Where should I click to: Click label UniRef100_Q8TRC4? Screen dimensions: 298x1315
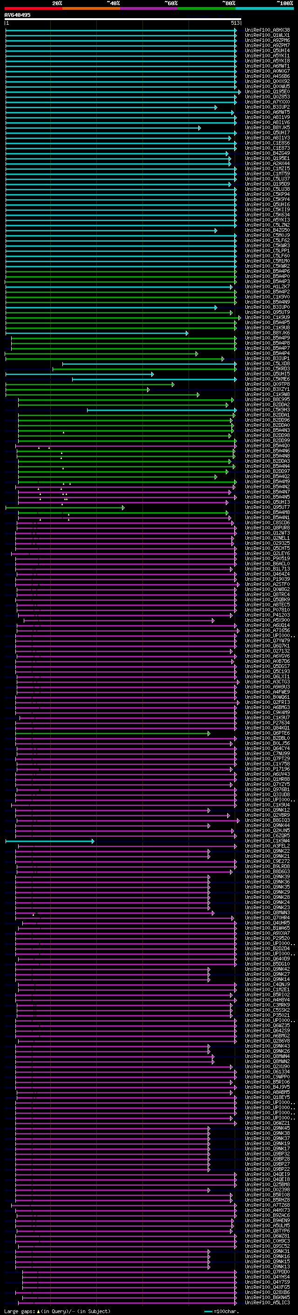click(267, 594)
